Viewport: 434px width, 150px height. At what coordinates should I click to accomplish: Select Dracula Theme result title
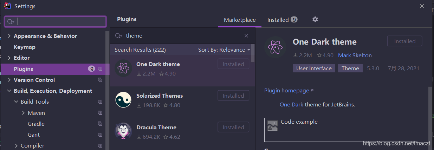coord(156,127)
